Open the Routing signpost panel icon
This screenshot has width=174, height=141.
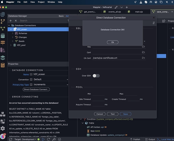3,43
